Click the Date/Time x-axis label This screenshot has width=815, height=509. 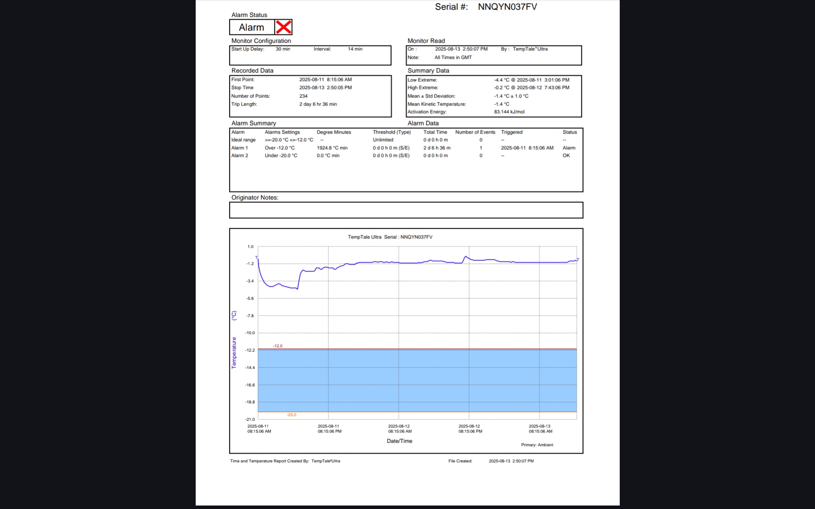coord(399,441)
